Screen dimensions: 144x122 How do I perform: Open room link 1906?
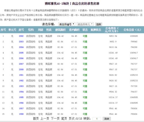point(21,103)
